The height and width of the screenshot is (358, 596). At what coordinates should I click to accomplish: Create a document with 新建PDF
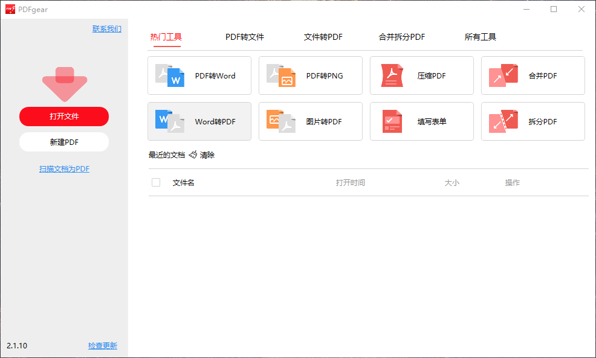(63, 142)
